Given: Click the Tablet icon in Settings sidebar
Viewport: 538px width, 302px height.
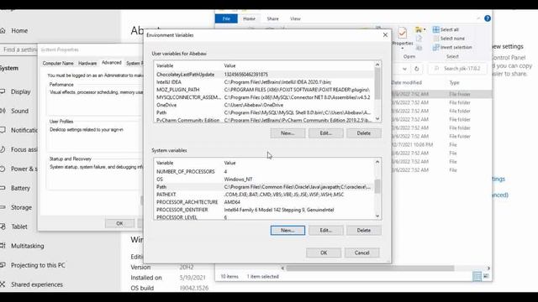Looking at the screenshot, I should [x=3, y=226].
